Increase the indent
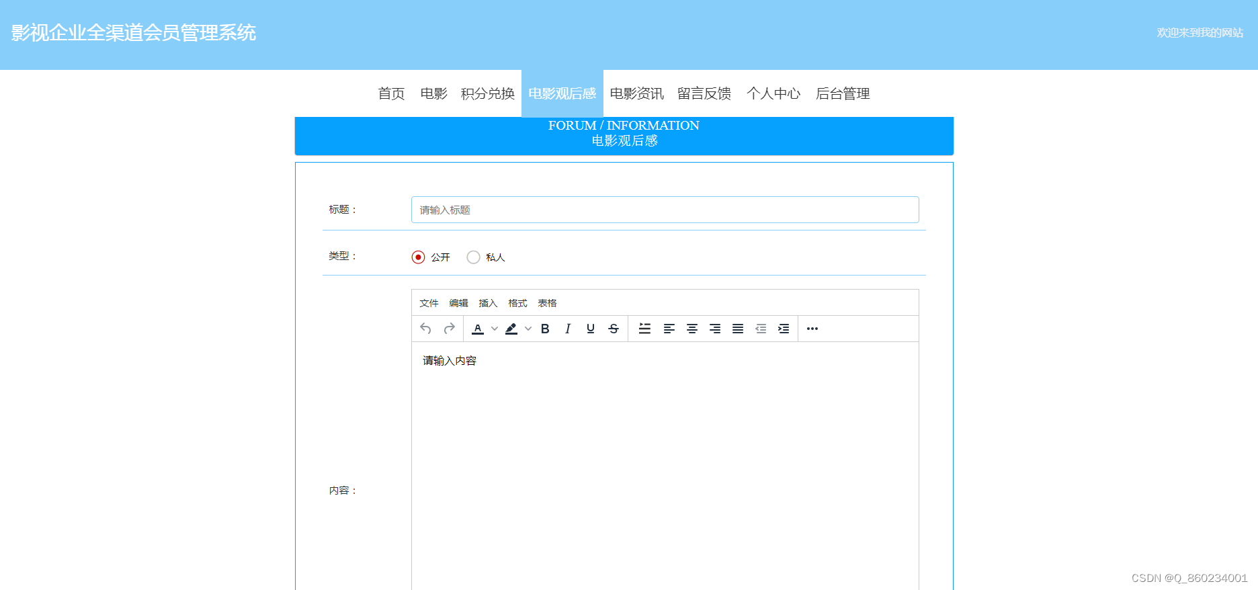This screenshot has height=590, width=1258. 783,329
